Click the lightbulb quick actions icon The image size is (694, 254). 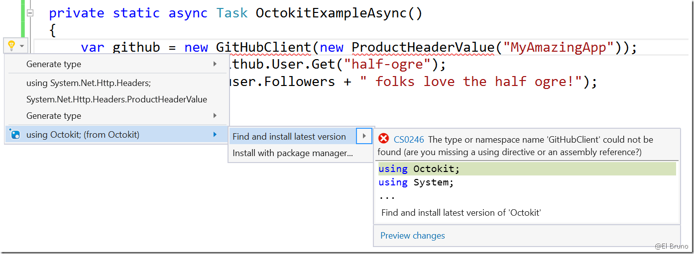(x=11, y=46)
